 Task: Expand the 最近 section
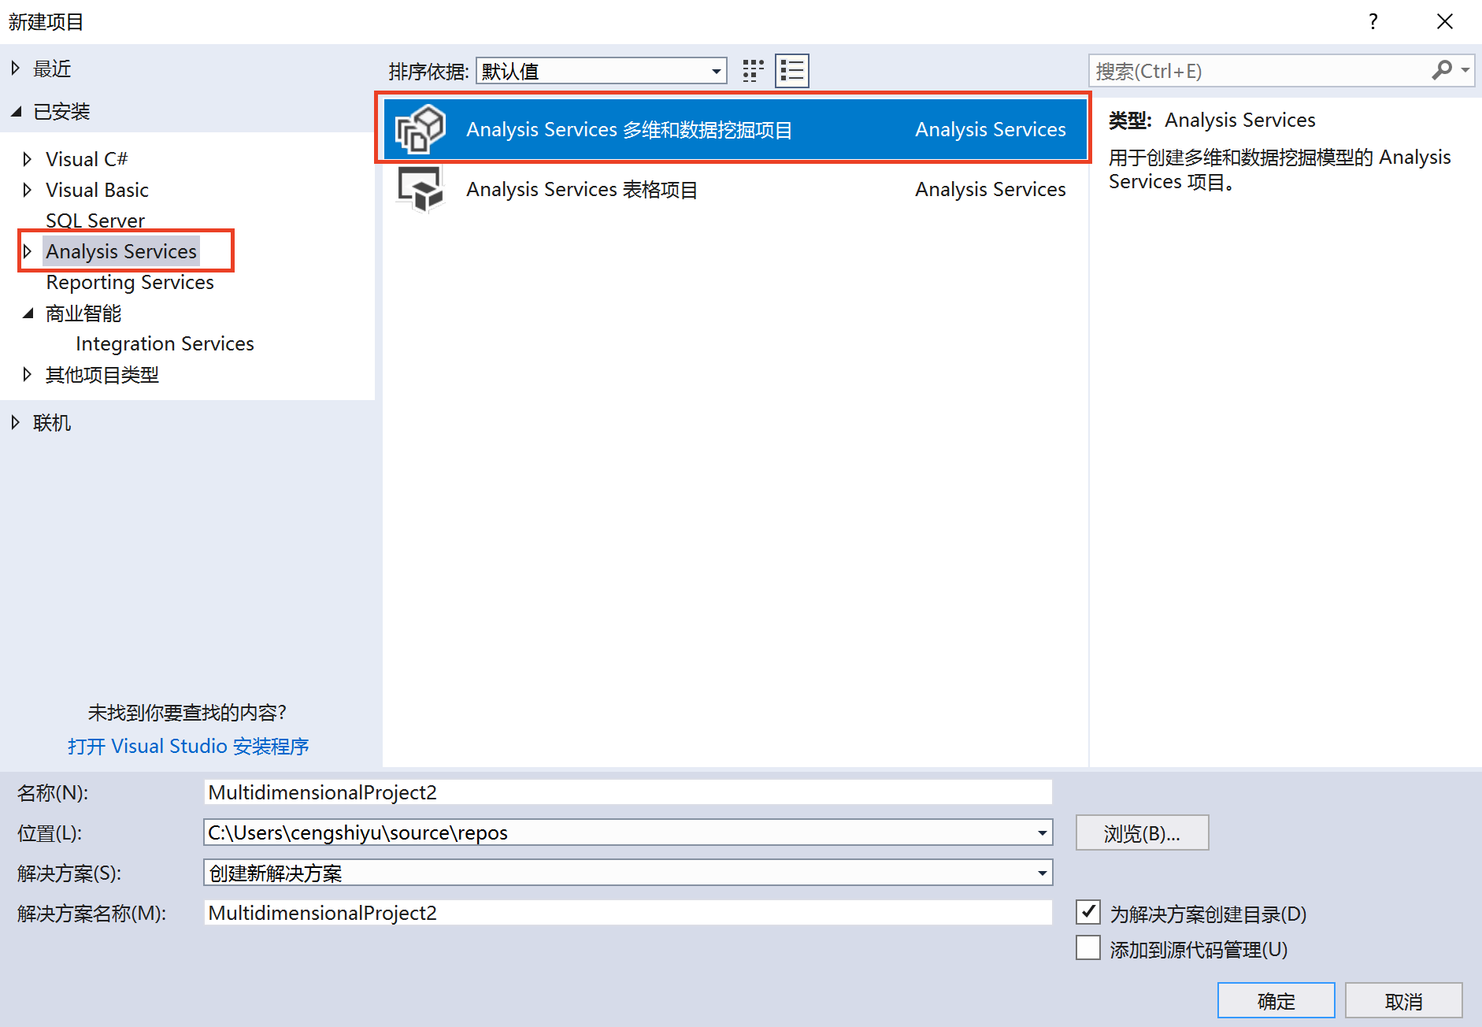tap(16, 69)
